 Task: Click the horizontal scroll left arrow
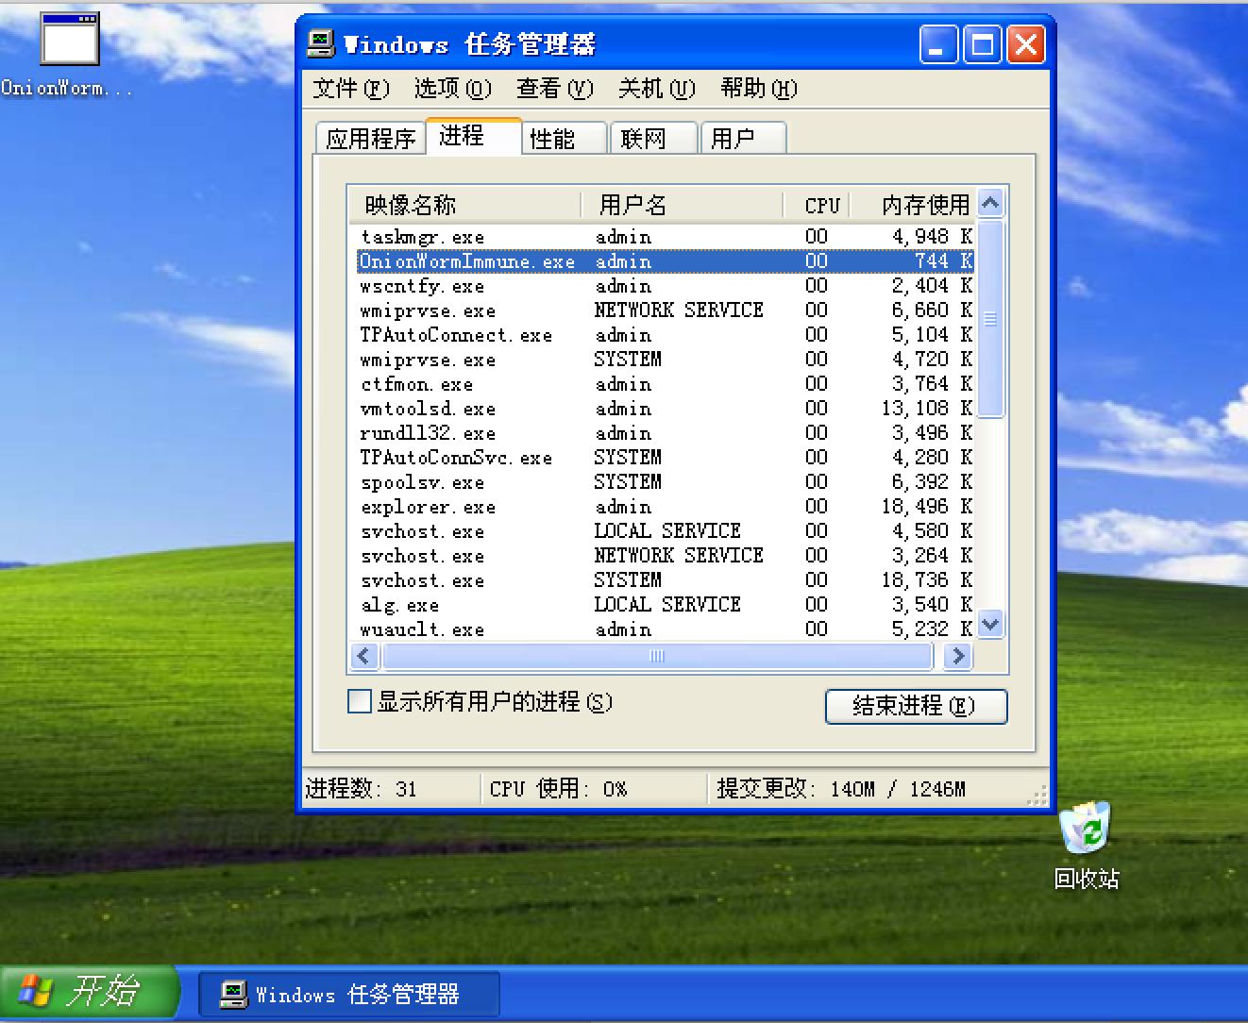(x=364, y=656)
